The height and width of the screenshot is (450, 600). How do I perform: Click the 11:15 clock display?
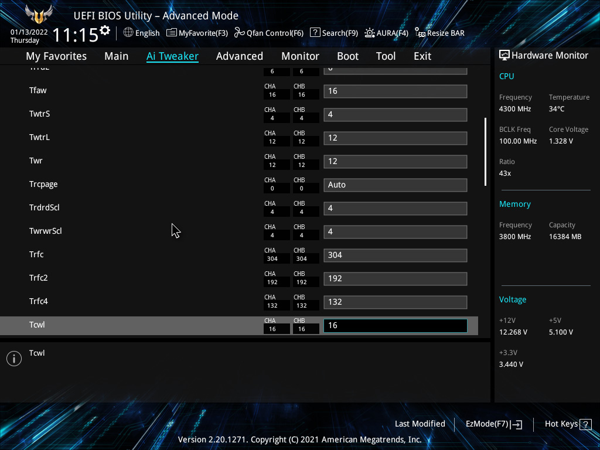coord(76,35)
